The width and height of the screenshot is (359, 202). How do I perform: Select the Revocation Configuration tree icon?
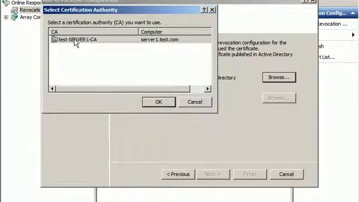tap(14, 10)
